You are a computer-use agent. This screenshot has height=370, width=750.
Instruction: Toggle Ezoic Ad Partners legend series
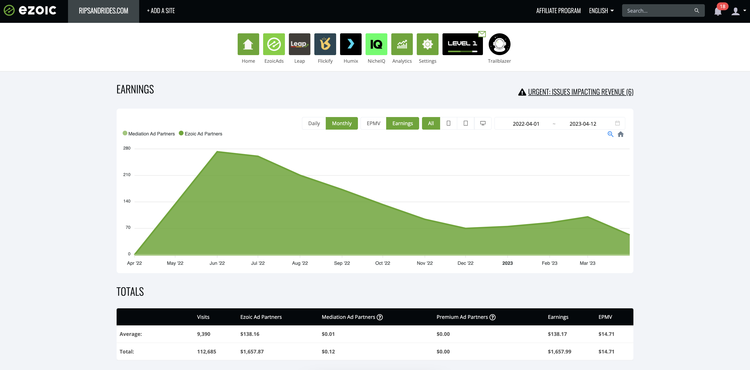200,134
